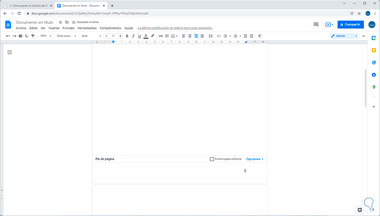This screenshot has height=216, width=380.
Task: Open the Complementos menu
Action: coord(111,28)
